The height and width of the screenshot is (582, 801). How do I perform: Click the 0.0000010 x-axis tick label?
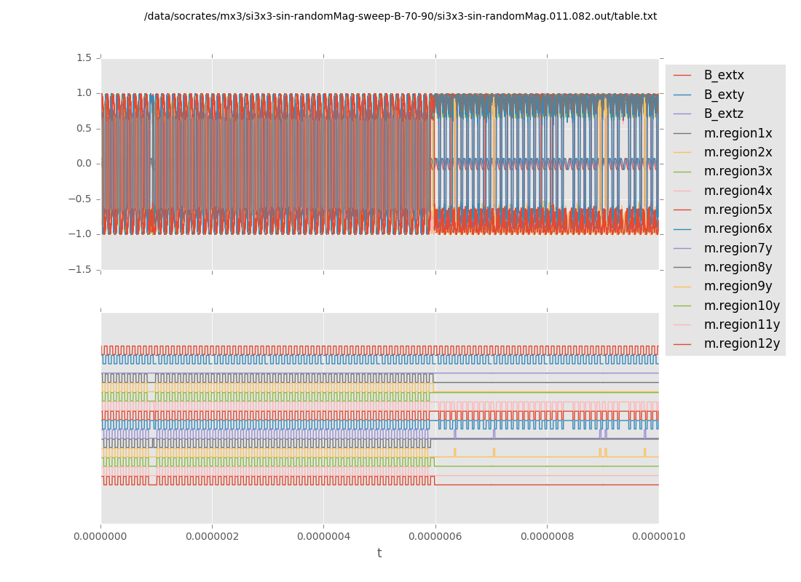[x=658, y=536]
